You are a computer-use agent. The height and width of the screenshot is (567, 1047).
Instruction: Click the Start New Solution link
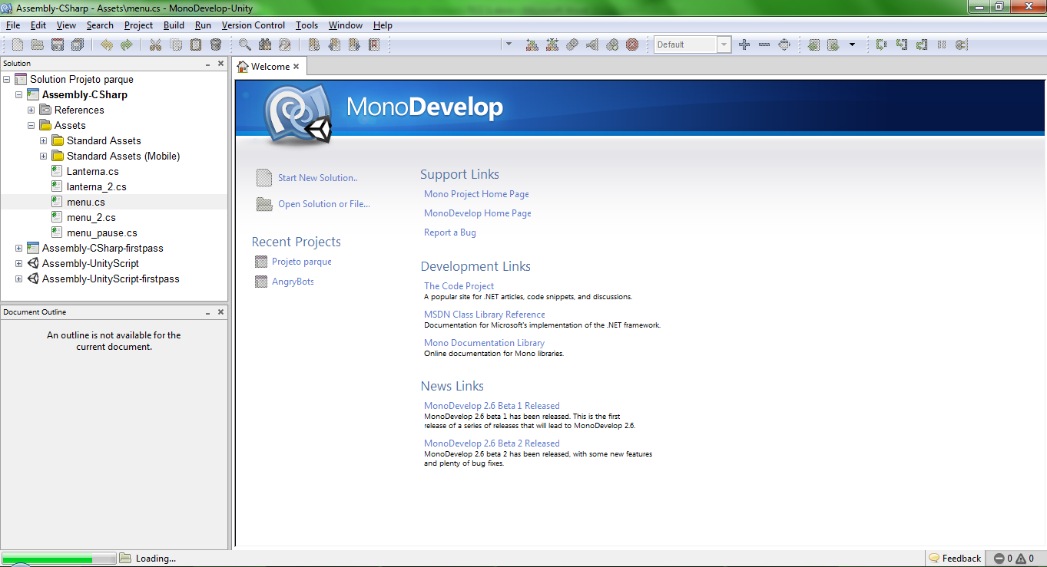tap(318, 178)
